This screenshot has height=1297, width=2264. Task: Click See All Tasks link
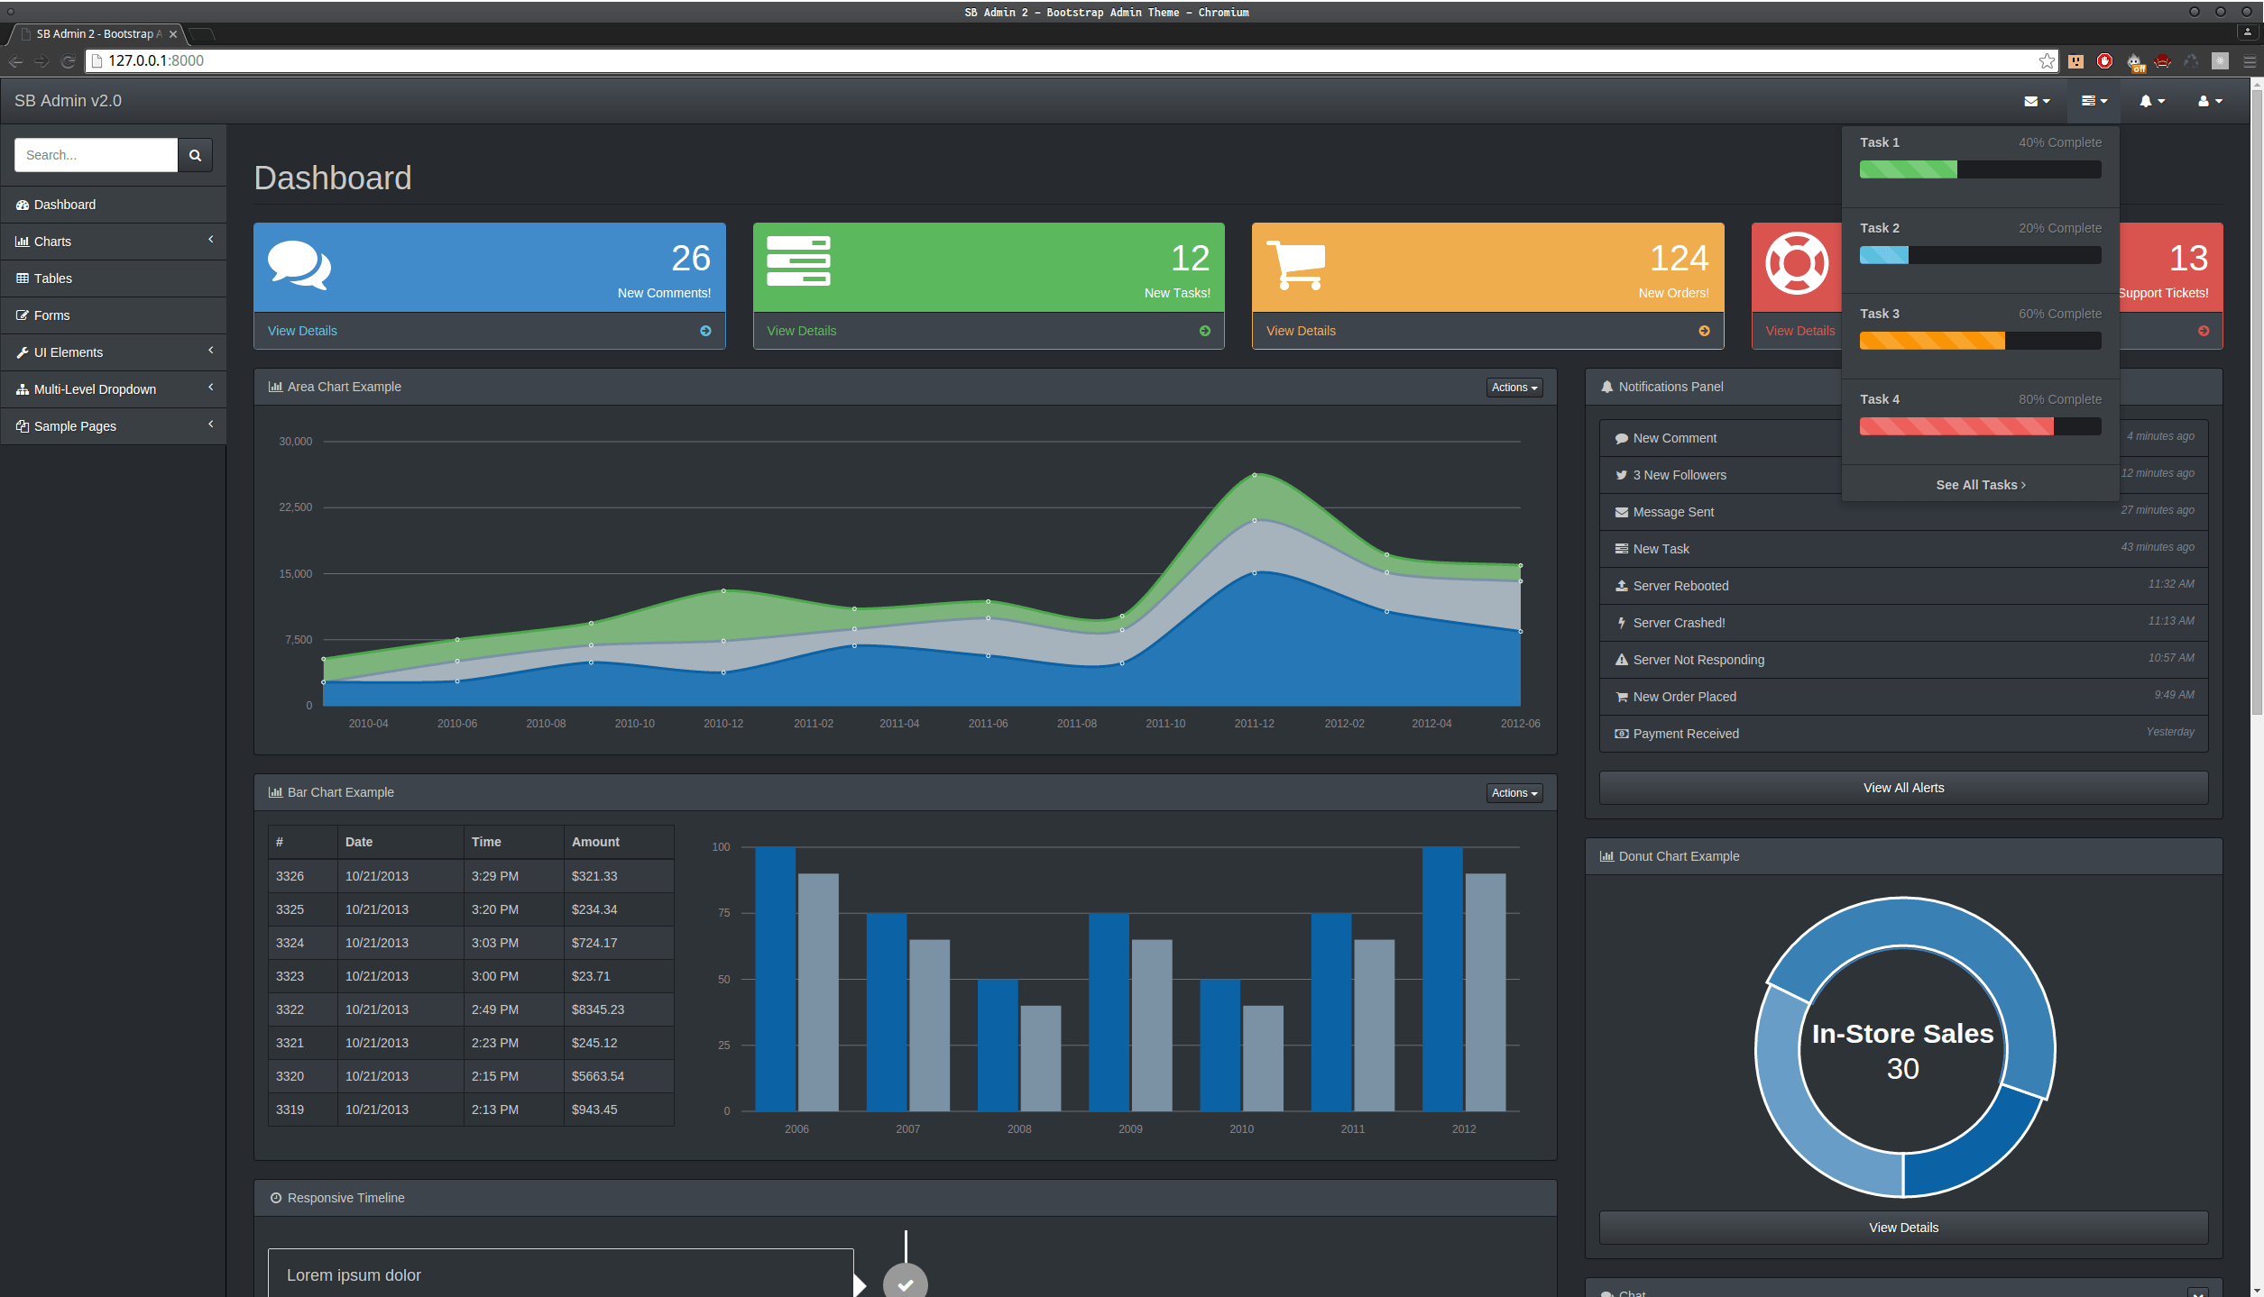pos(1980,485)
